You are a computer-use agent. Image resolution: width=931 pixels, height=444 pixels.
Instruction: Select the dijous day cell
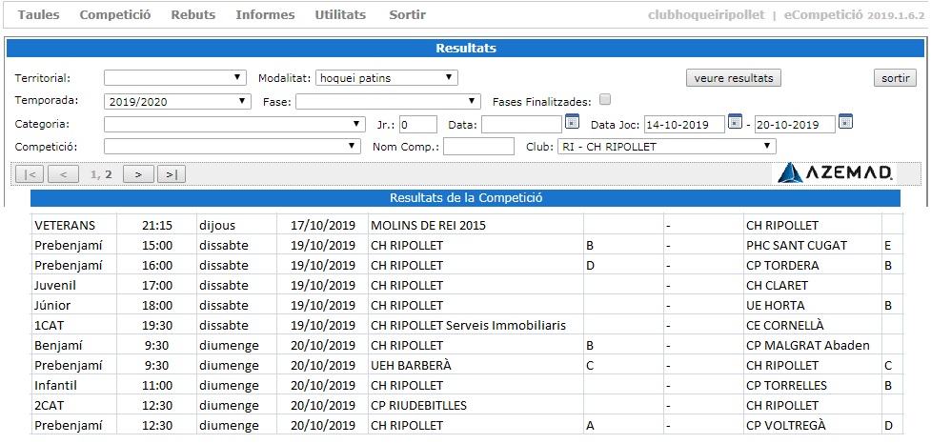point(235,226)
